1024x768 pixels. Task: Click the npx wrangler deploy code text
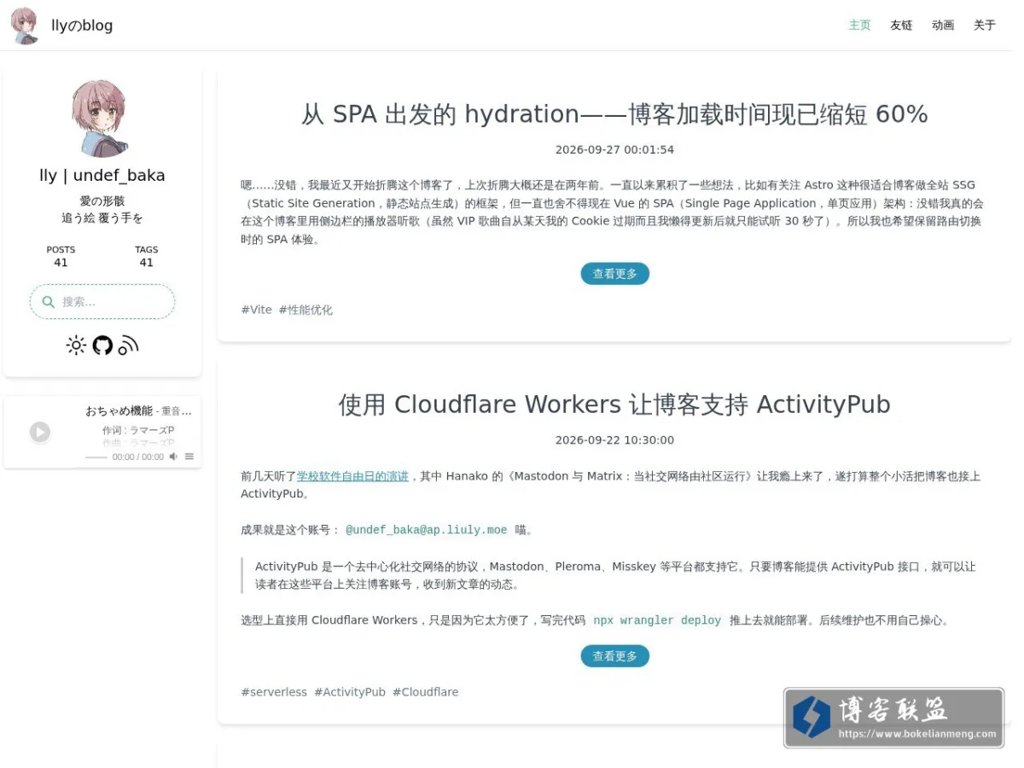coord(657,620)
